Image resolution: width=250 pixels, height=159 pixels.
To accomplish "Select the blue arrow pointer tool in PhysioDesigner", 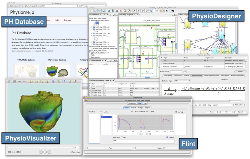I will click(x=167, y=11).
